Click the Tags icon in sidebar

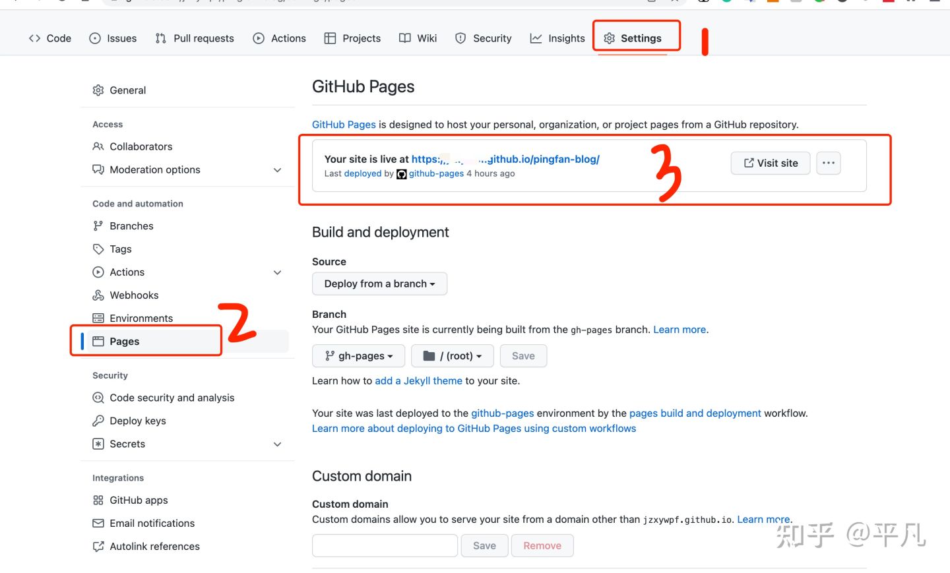point(98,249)
